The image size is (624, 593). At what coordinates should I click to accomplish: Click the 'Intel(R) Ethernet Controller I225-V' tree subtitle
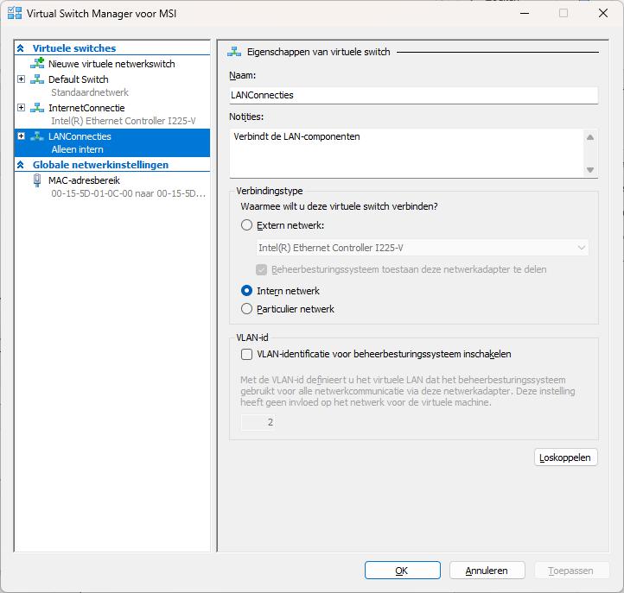click(124, 121)
